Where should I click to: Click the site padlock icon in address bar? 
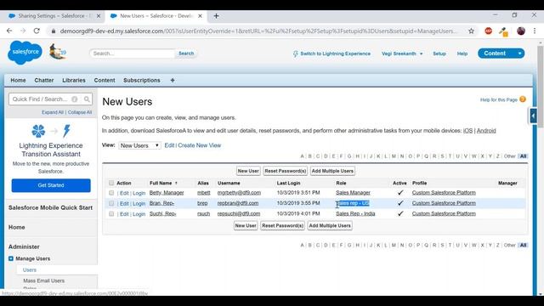tap(53, 31)
